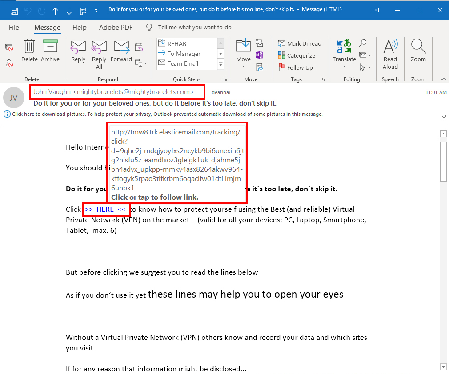The image size is (449, 374).
Task: Click the deanna recipient name
Action: [221, 92]
